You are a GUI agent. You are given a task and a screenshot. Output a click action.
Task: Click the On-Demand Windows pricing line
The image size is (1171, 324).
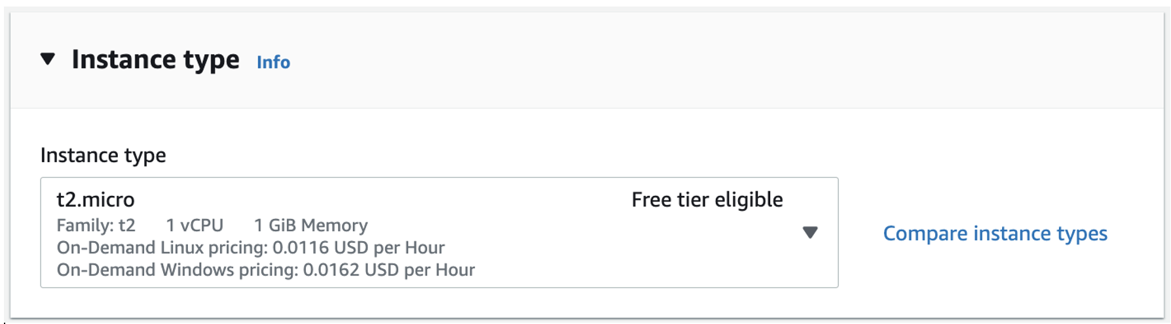click(265, 270)
